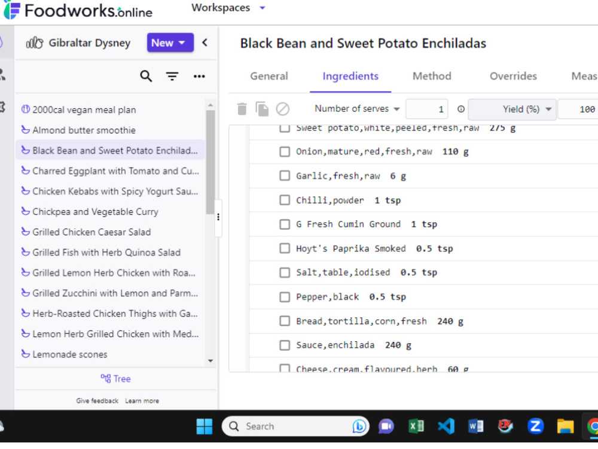This screenshot has width=598, height=449.
Task: Open the Method tab
Action: (432, 77)
